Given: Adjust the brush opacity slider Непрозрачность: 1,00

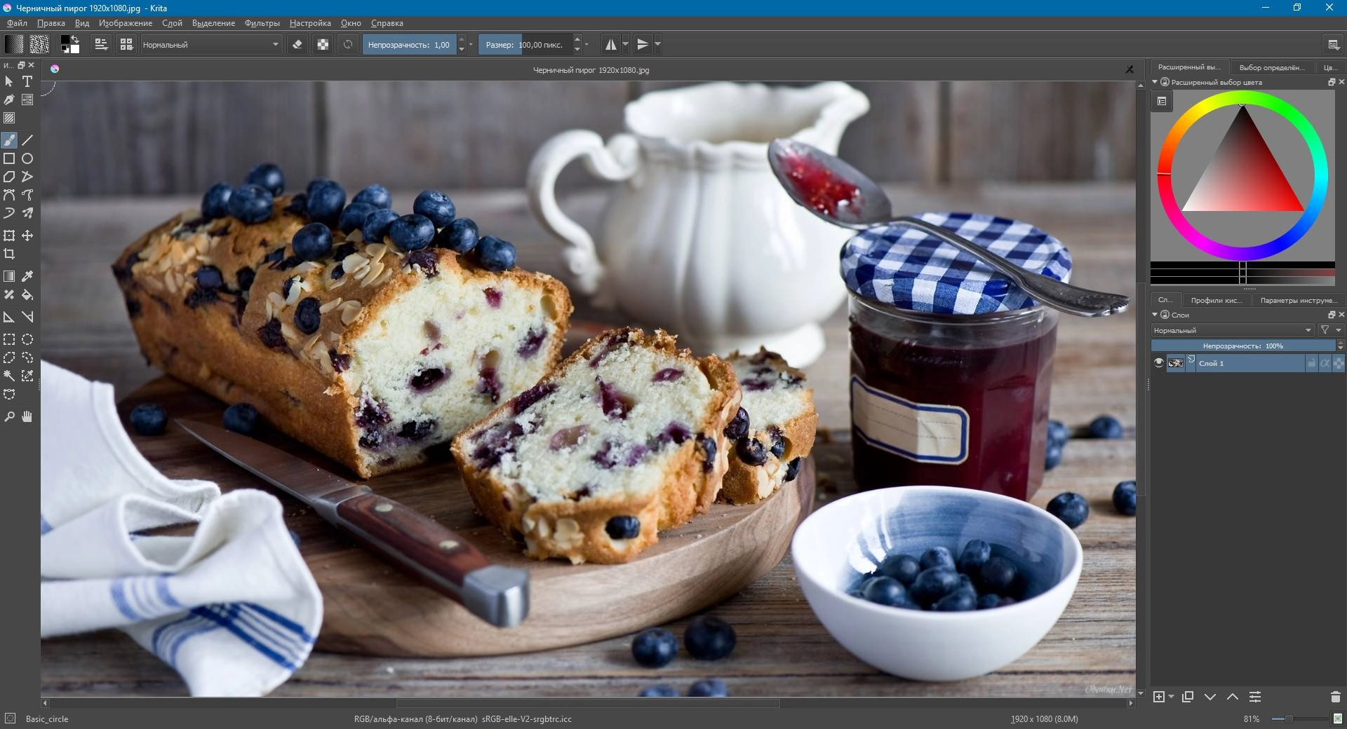Looking at the screenshot, I should tap(410, 44).
